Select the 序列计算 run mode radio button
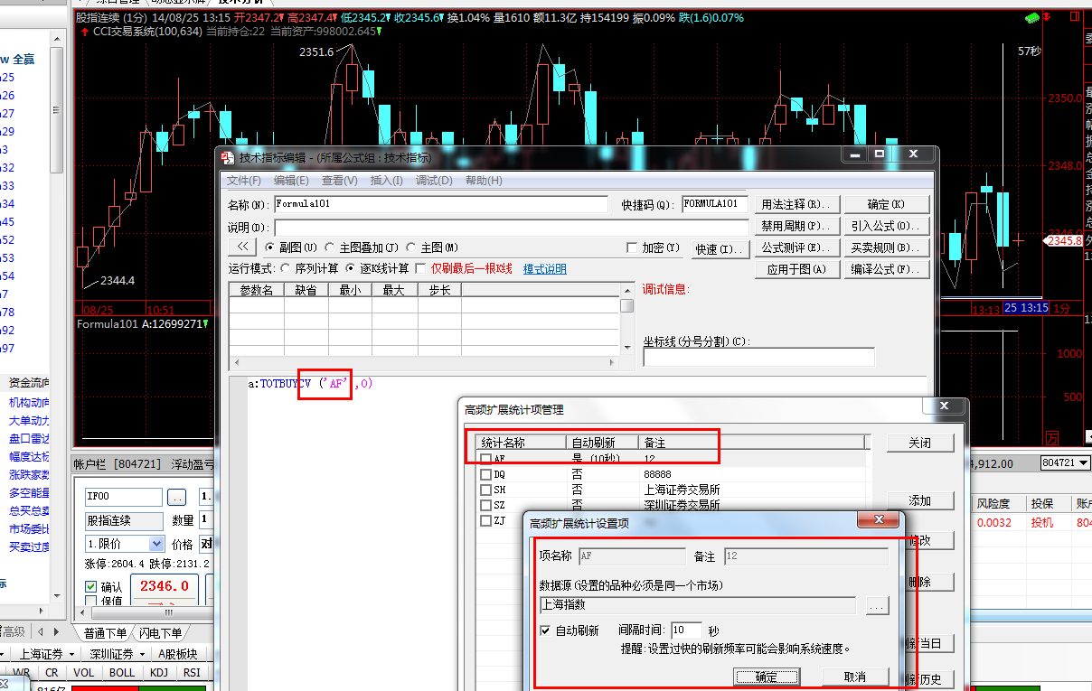The height and width of the screenshot is (691, 1092). pos(286,268)
